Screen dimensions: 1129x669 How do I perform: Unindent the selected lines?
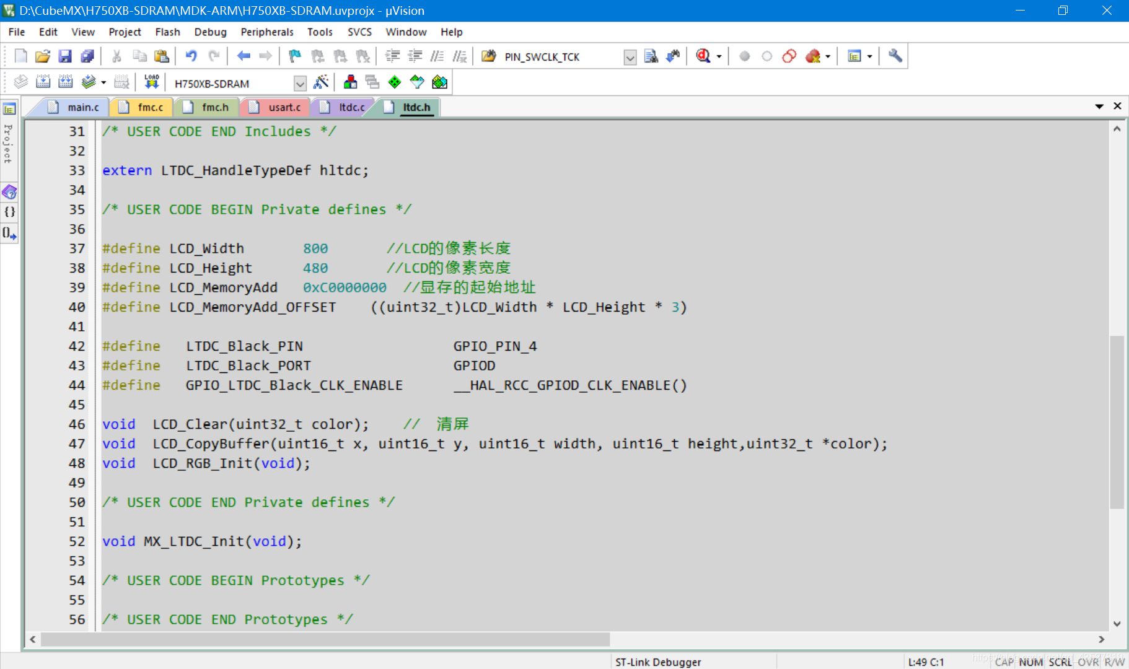[415, 56]
